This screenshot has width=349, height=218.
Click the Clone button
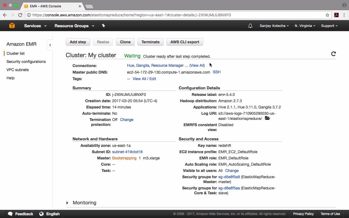coord(125,42)
